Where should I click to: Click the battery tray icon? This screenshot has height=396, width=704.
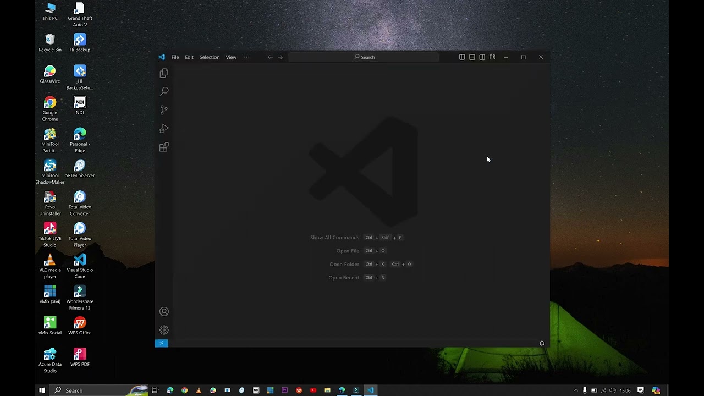594,391
